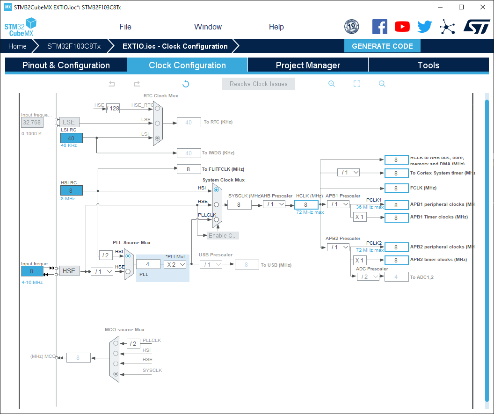The width and height of the screenshot is (494, 414).
Task: Switch to the Clock Configuration tab
Action: coord(188,65)
